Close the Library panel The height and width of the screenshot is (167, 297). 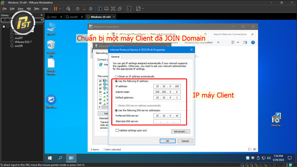point(41,15)
